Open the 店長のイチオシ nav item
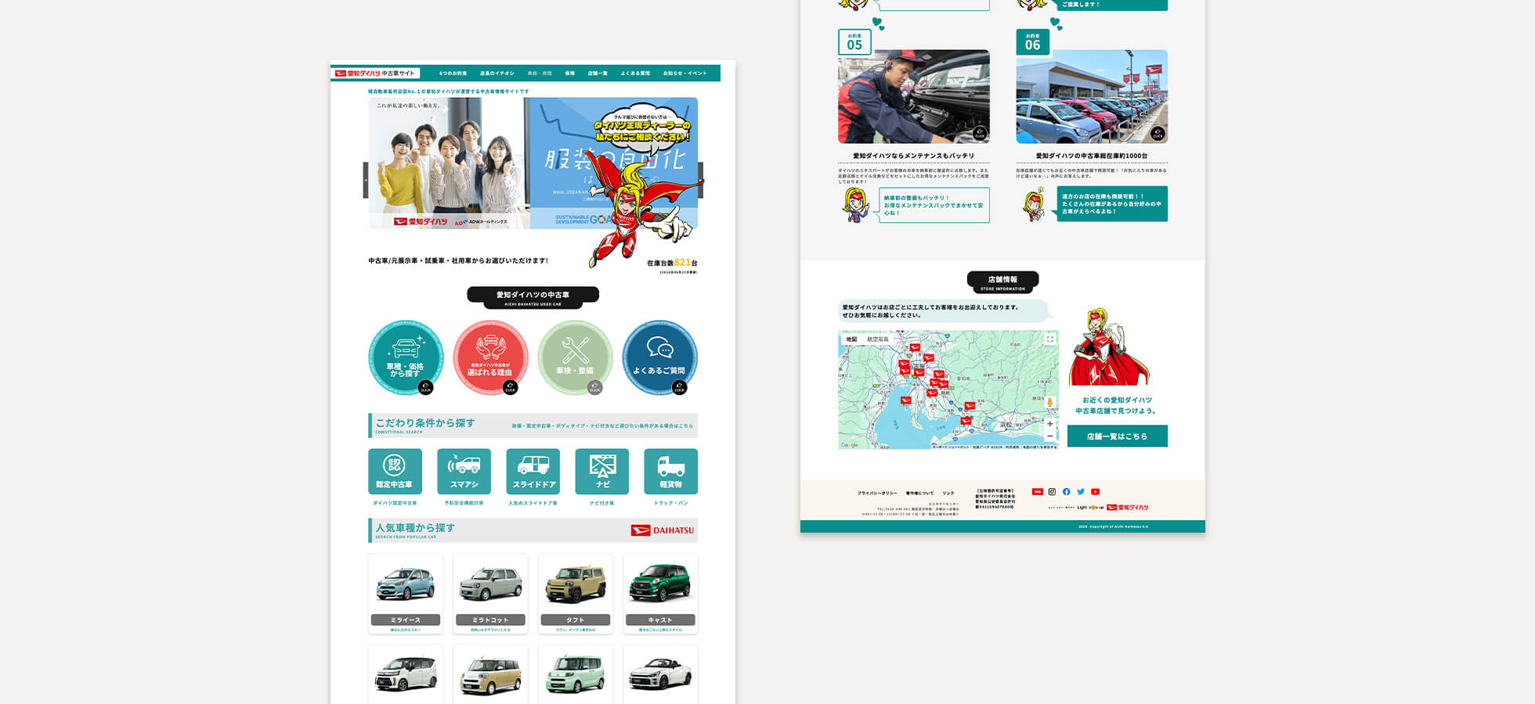Image resolution: width=1535 pixels, height=704 pixels. [497, 74]
